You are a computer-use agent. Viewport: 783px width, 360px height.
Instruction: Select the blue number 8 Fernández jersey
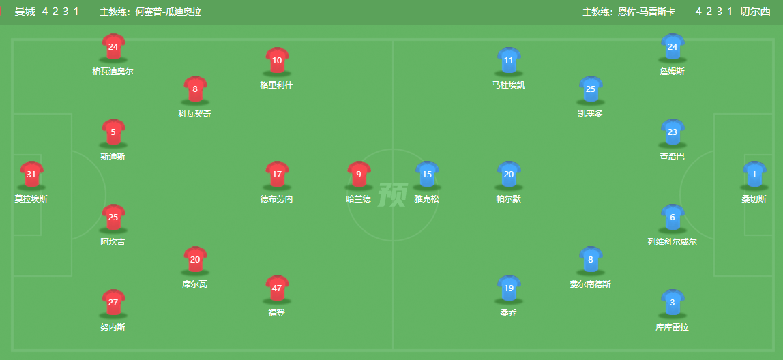click(590, 260)
